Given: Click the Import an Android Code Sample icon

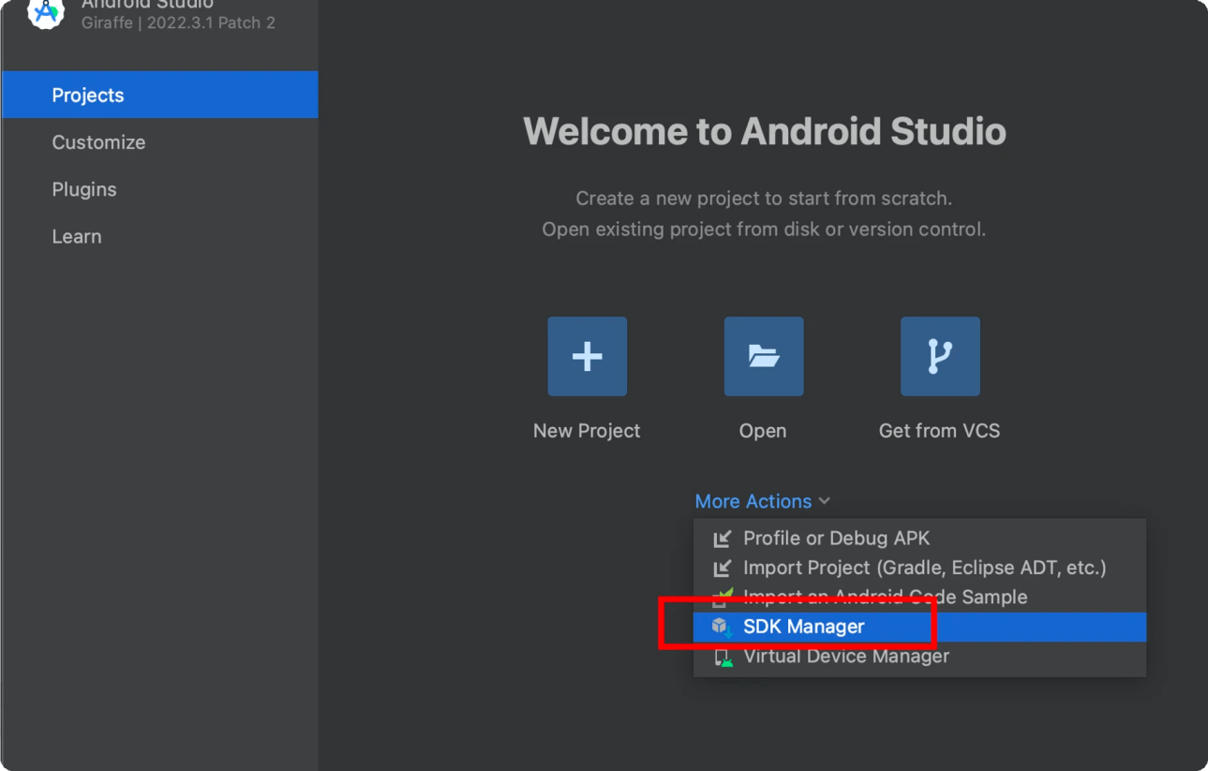Looking at the screenshot, I should tap(722, 597).
